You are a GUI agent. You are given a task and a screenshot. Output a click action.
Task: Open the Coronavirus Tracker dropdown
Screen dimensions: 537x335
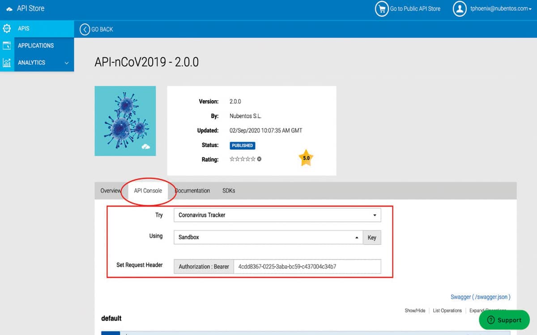click(x=277, y=215)
